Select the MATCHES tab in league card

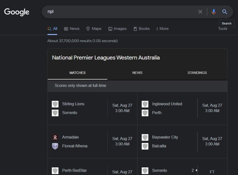[x=77, y=73]
